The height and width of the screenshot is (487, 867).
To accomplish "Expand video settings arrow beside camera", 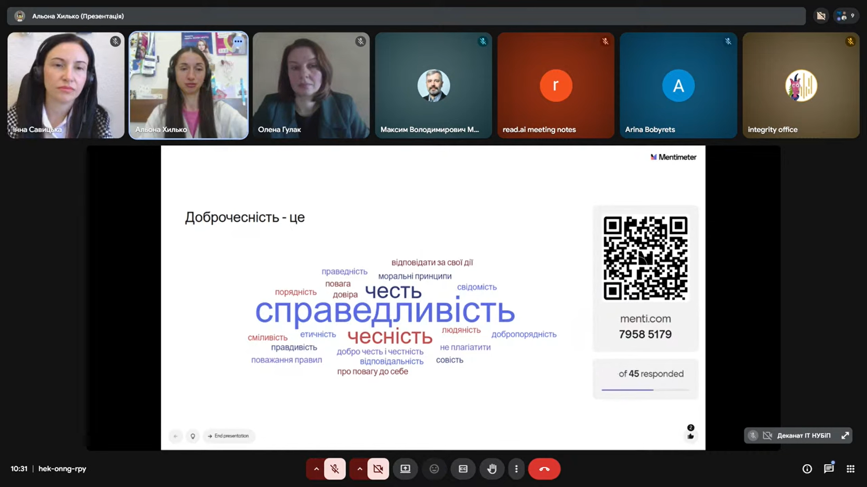I will click(x=359, y=469).
